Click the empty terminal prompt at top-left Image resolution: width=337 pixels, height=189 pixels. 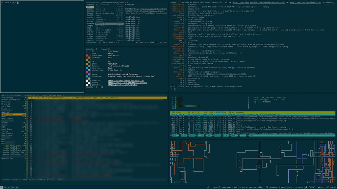click(10, 3)
